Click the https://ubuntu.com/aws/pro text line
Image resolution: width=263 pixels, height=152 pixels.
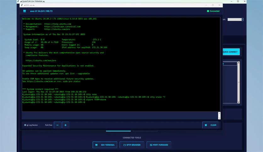tap(41, 60)
